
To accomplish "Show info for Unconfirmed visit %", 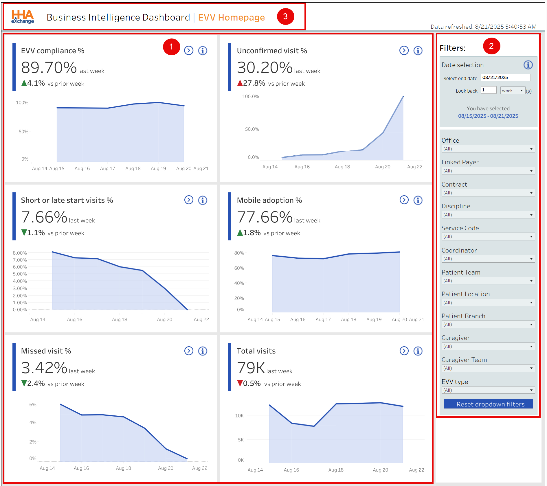I will [418, 51].
